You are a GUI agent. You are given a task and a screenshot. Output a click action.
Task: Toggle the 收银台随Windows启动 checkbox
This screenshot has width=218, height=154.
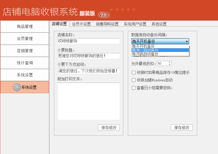[x=134, y=80]
